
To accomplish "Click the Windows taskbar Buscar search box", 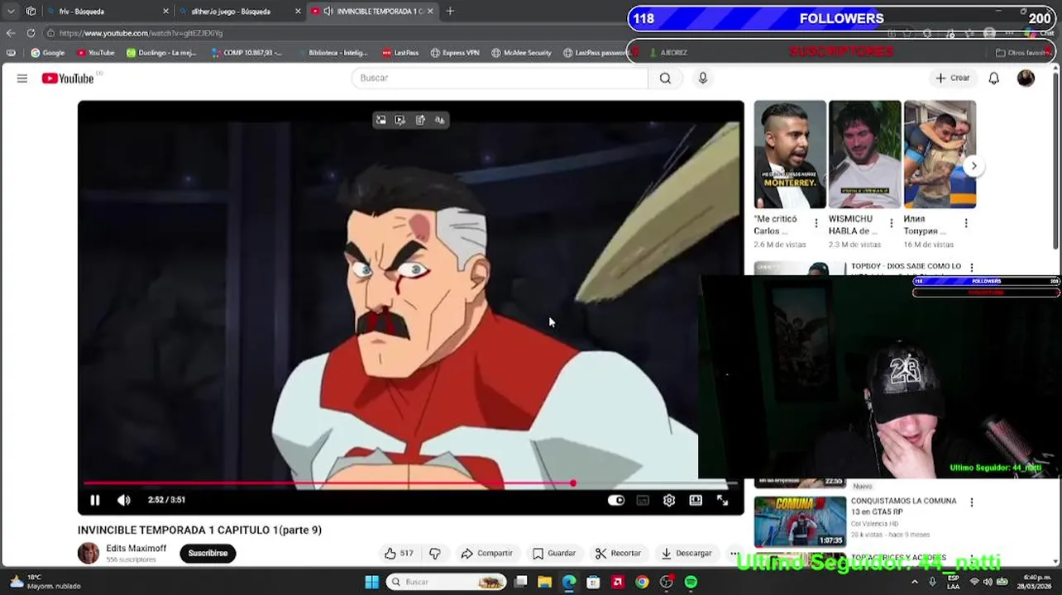I will [447, 583].
